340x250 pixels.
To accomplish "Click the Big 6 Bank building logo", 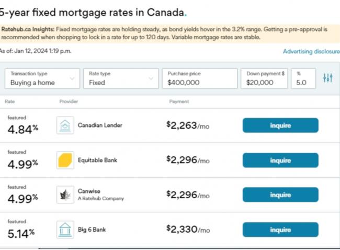I will 64,230.
